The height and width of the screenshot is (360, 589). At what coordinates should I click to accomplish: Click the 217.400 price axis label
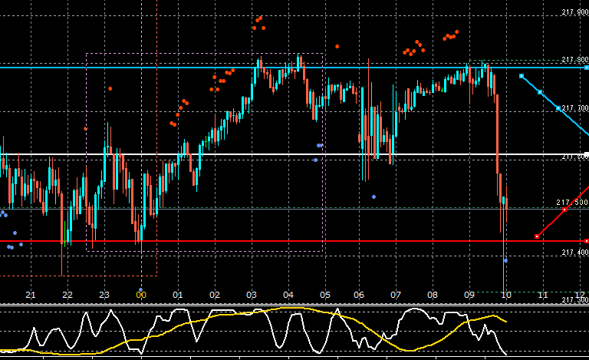point(574,252)
